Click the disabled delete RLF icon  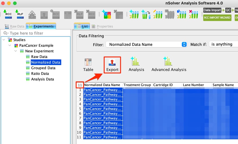(x=79, y=14)
